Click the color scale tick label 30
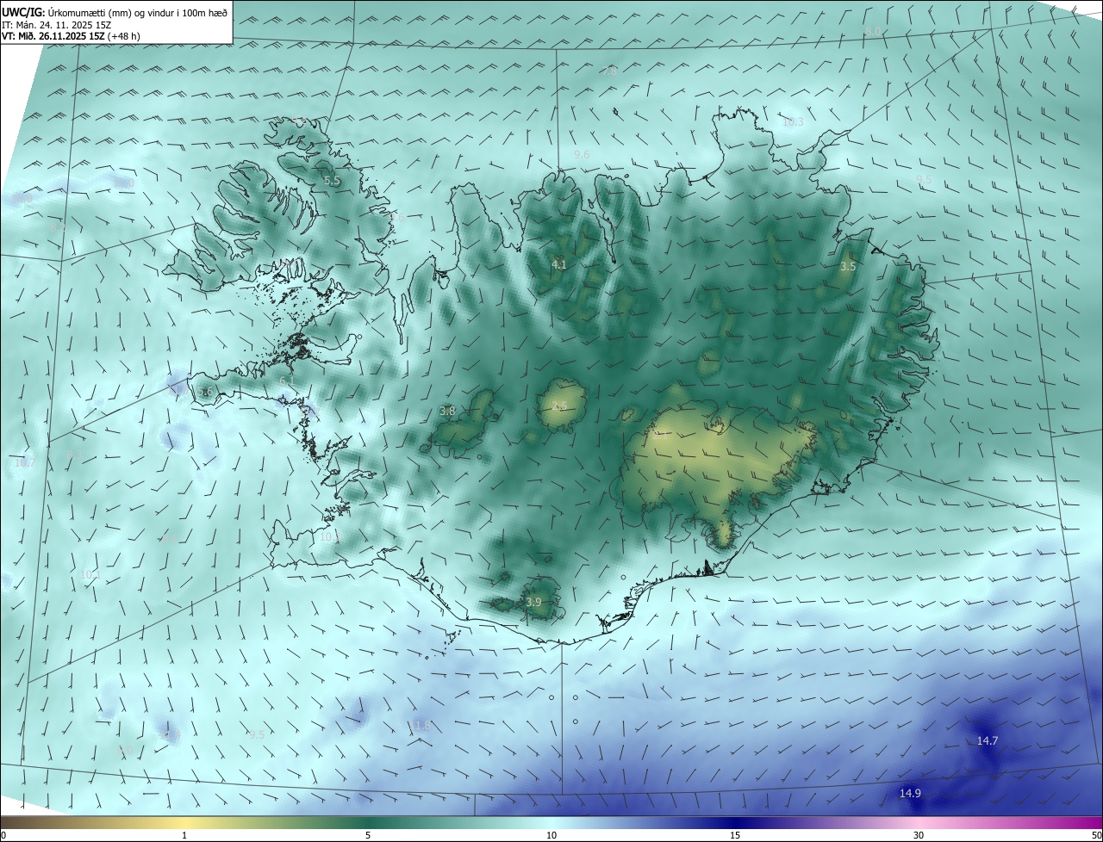Screen dimensions: 1103x842 (x=919, y=835)
